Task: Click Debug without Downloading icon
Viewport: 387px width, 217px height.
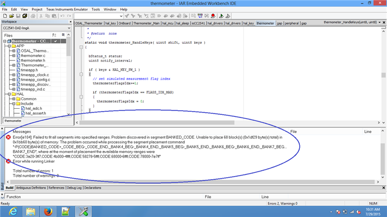Action: coord(228,16)
